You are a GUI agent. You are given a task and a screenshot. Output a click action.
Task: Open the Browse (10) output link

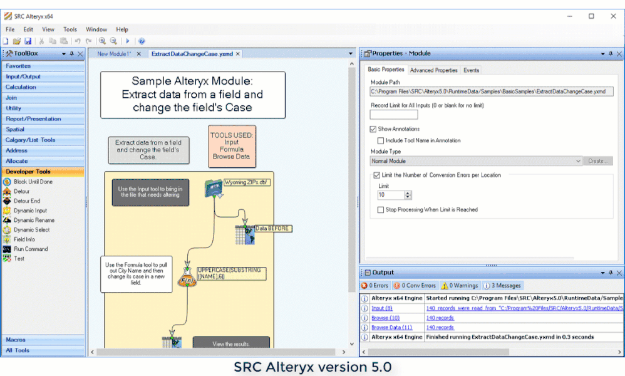(385, 318)
